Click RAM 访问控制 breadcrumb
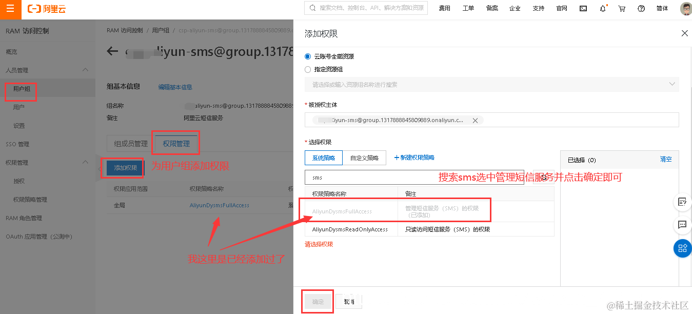Image resolution: width=692 pixels, height=314 pixels. pyautogui.click(x=125, y=30)
